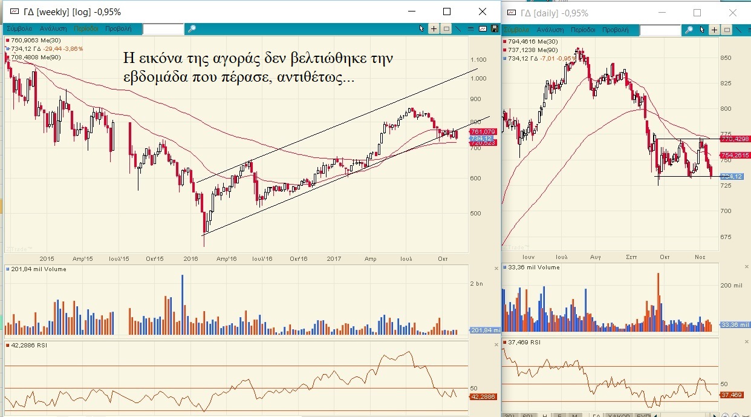Image resolution: width=751 pixels, height=417 pixels.
Task: Select the rectangle drawing tool in weekly chart
Action: click(x=446, y=28)
